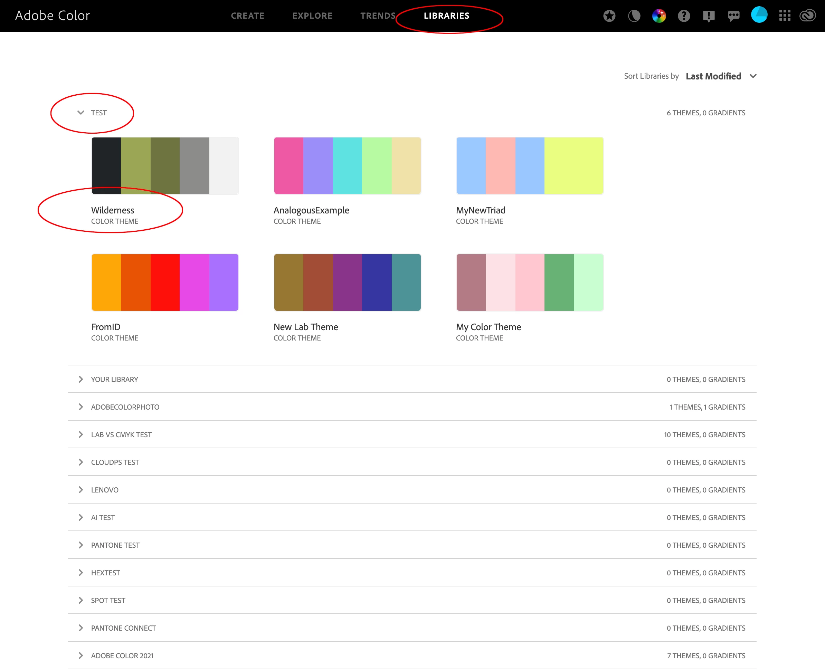Open the chat speech bubble icon
This screenshot has width=825, height=670.
[733, 16]
